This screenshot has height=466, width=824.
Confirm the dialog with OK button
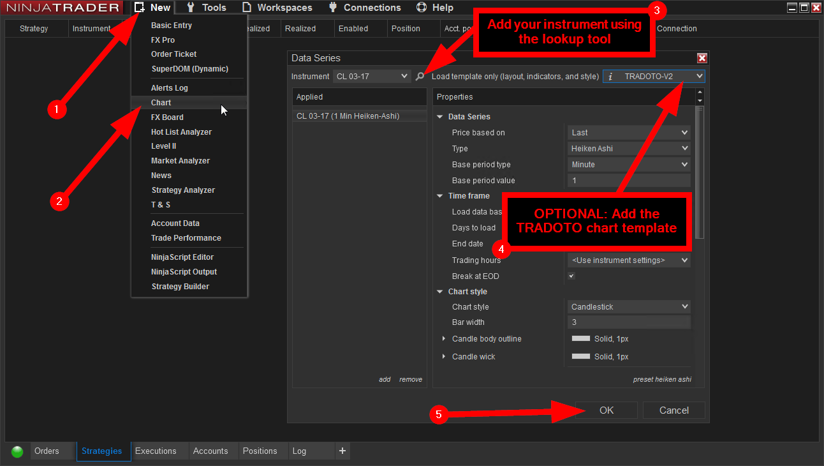[606, 410]
